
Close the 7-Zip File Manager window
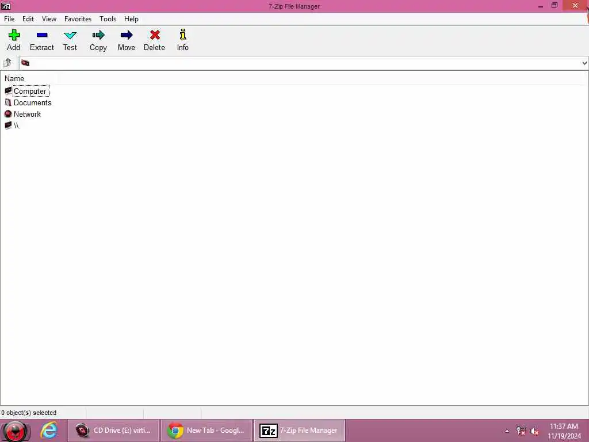point(575,6)
